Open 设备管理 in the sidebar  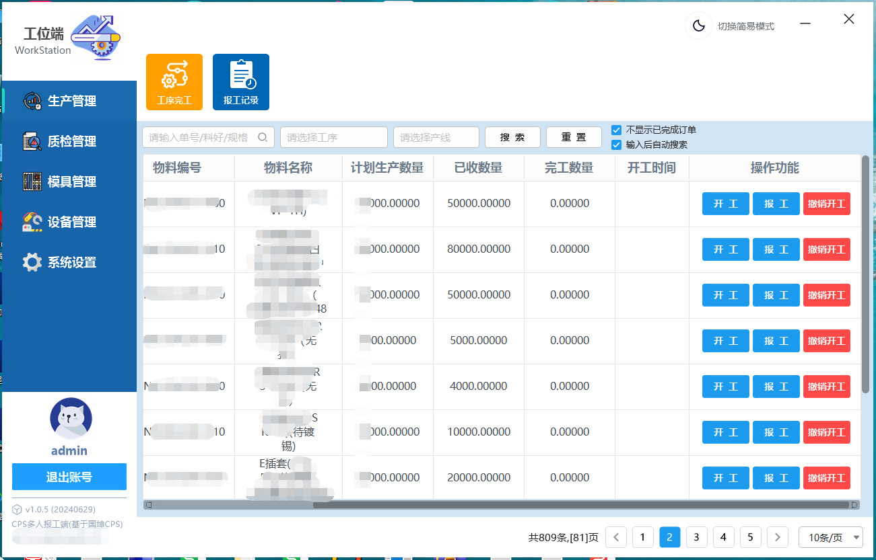click(71, 222)
